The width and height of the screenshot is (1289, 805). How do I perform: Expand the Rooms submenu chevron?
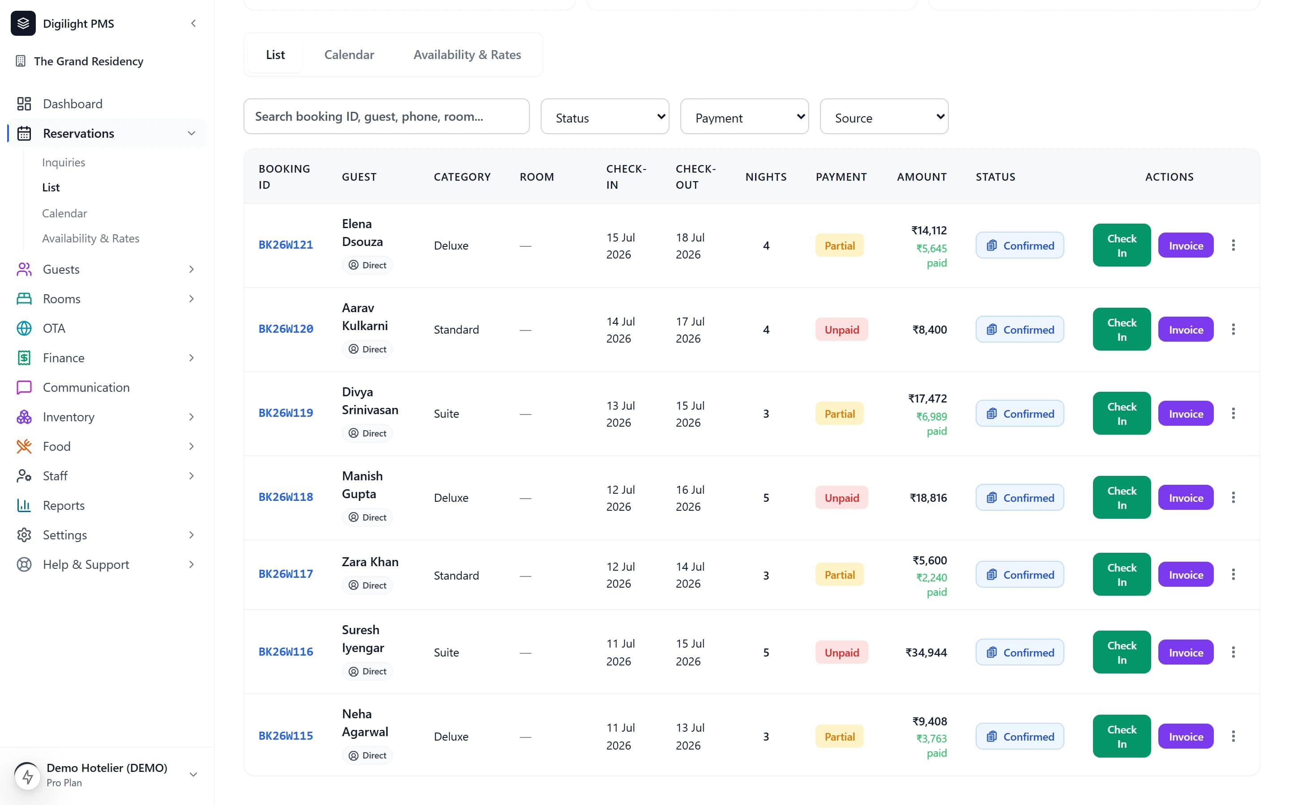pyautogui.click(x=191, y=299)
